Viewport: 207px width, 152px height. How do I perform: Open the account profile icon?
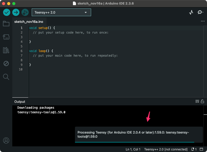6,140
